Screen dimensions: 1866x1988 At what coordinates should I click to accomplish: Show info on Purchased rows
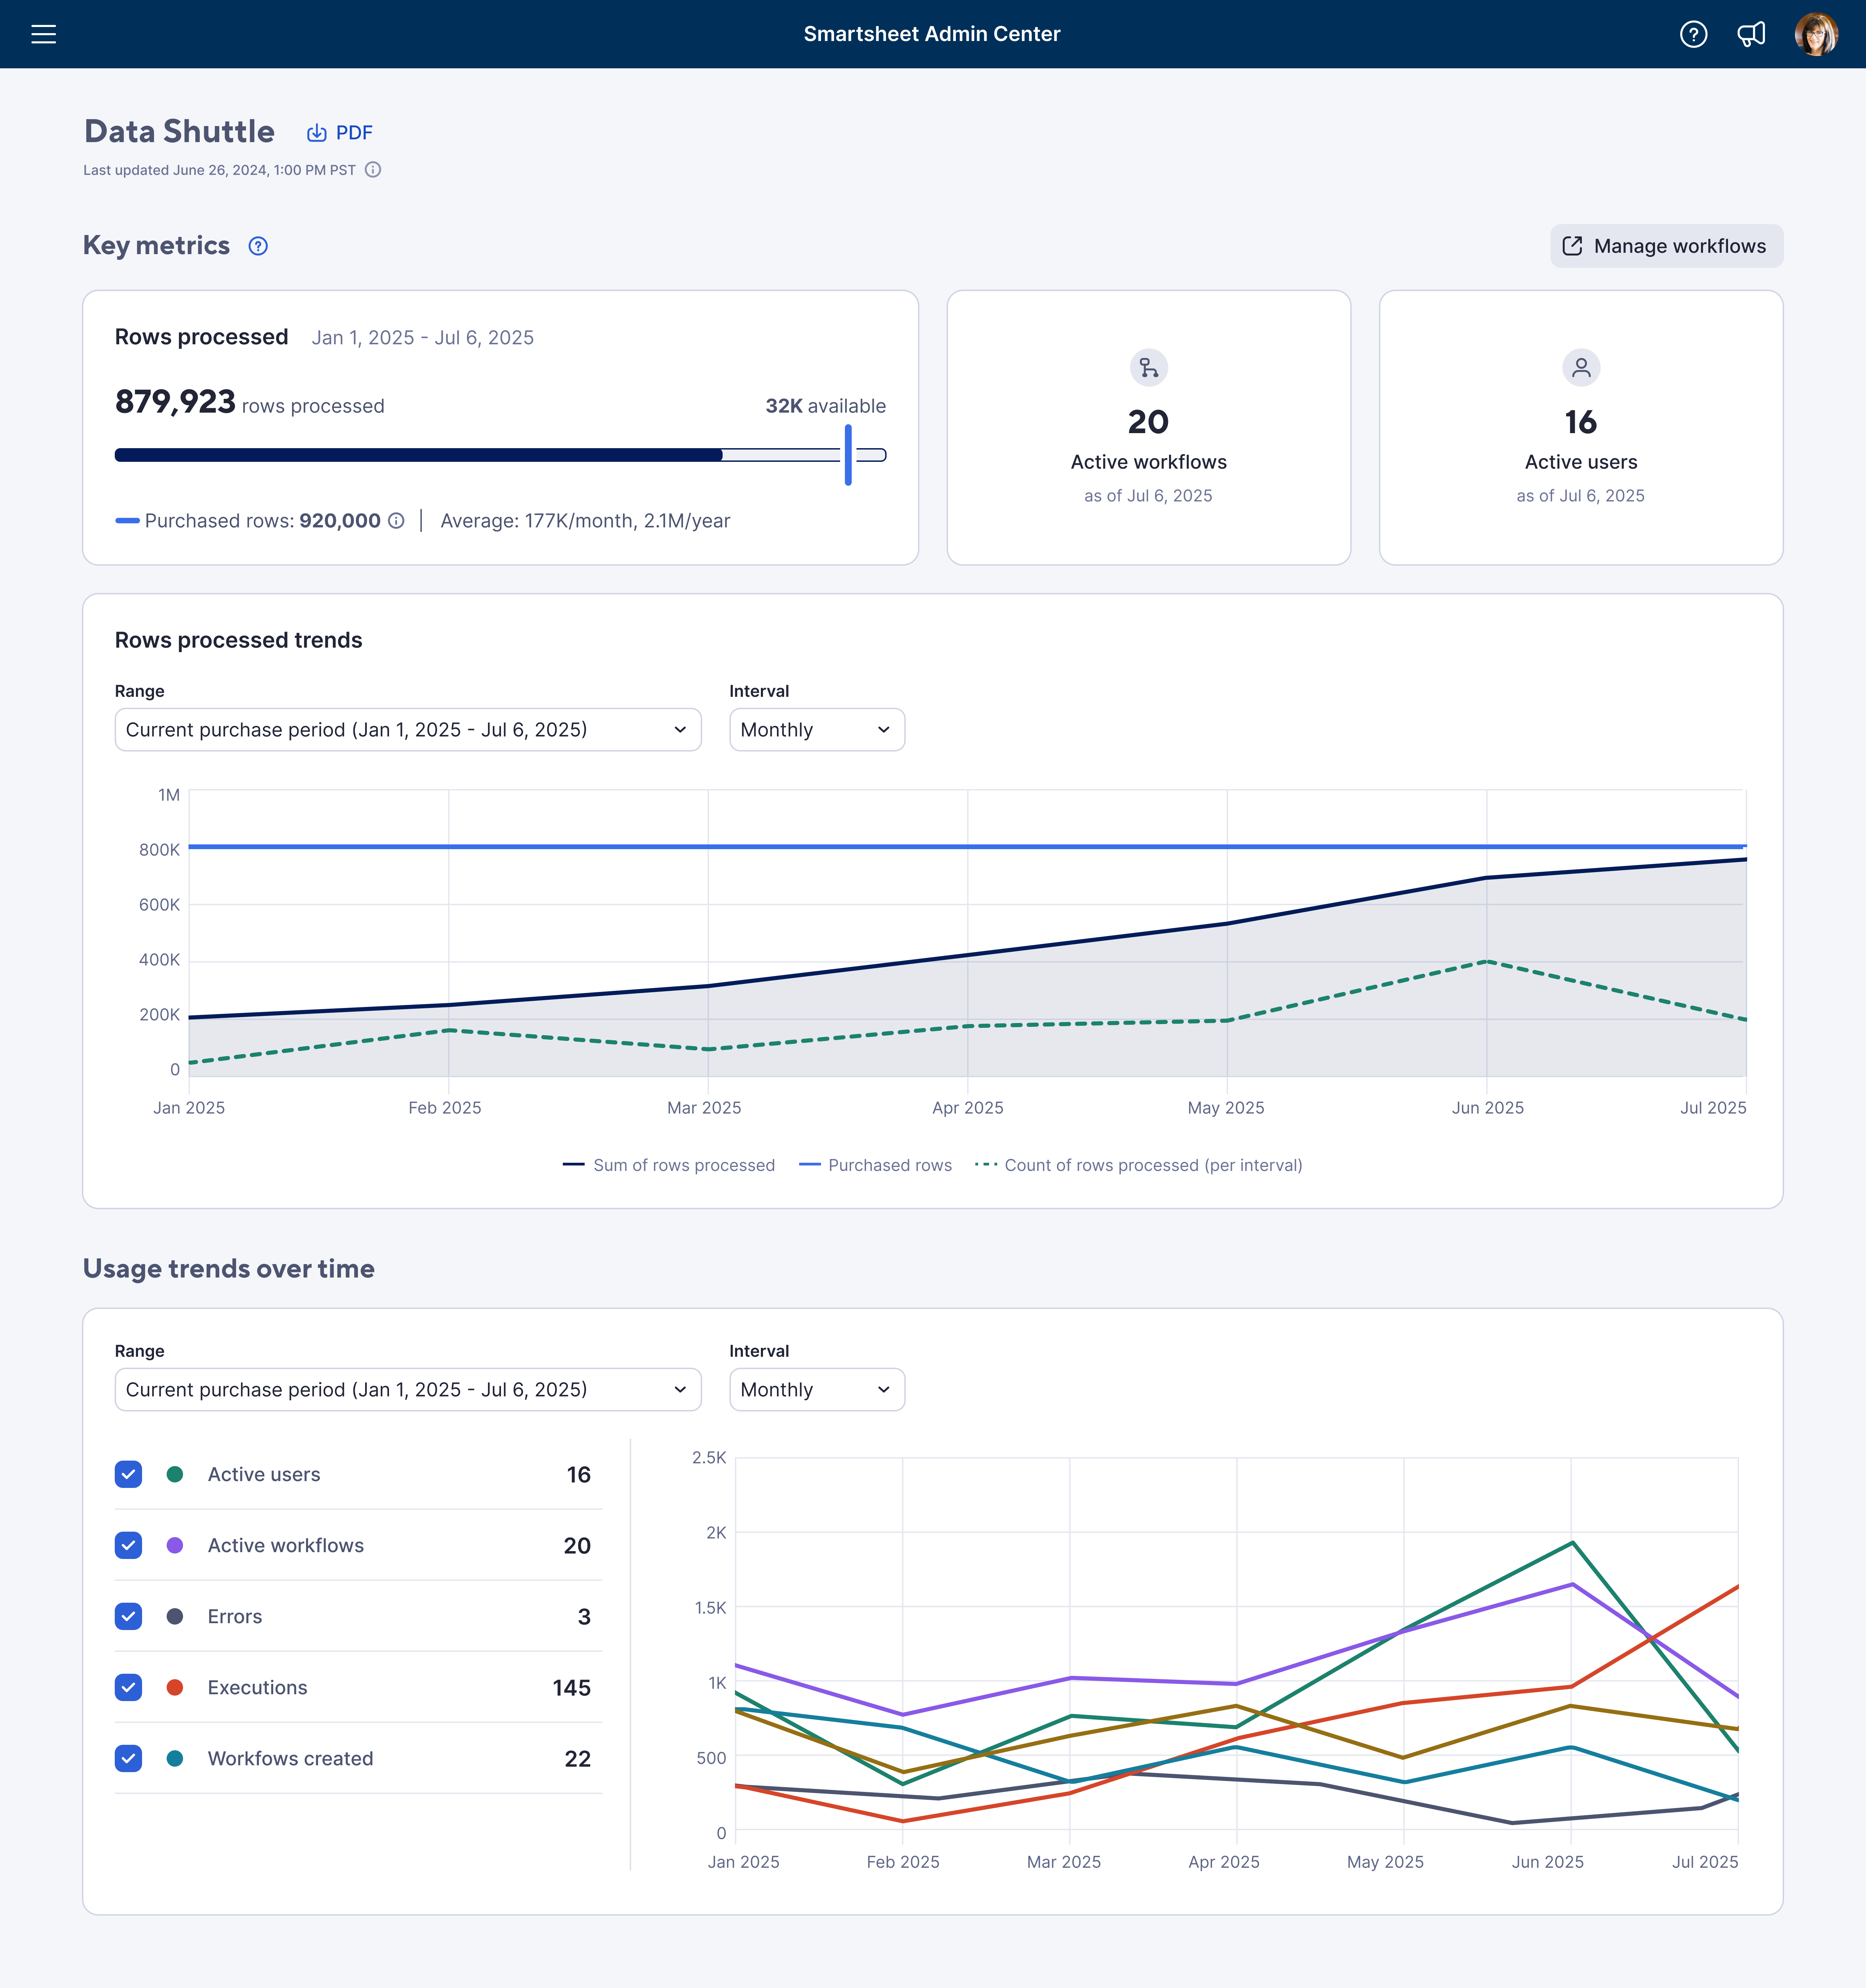click(396, 521)
